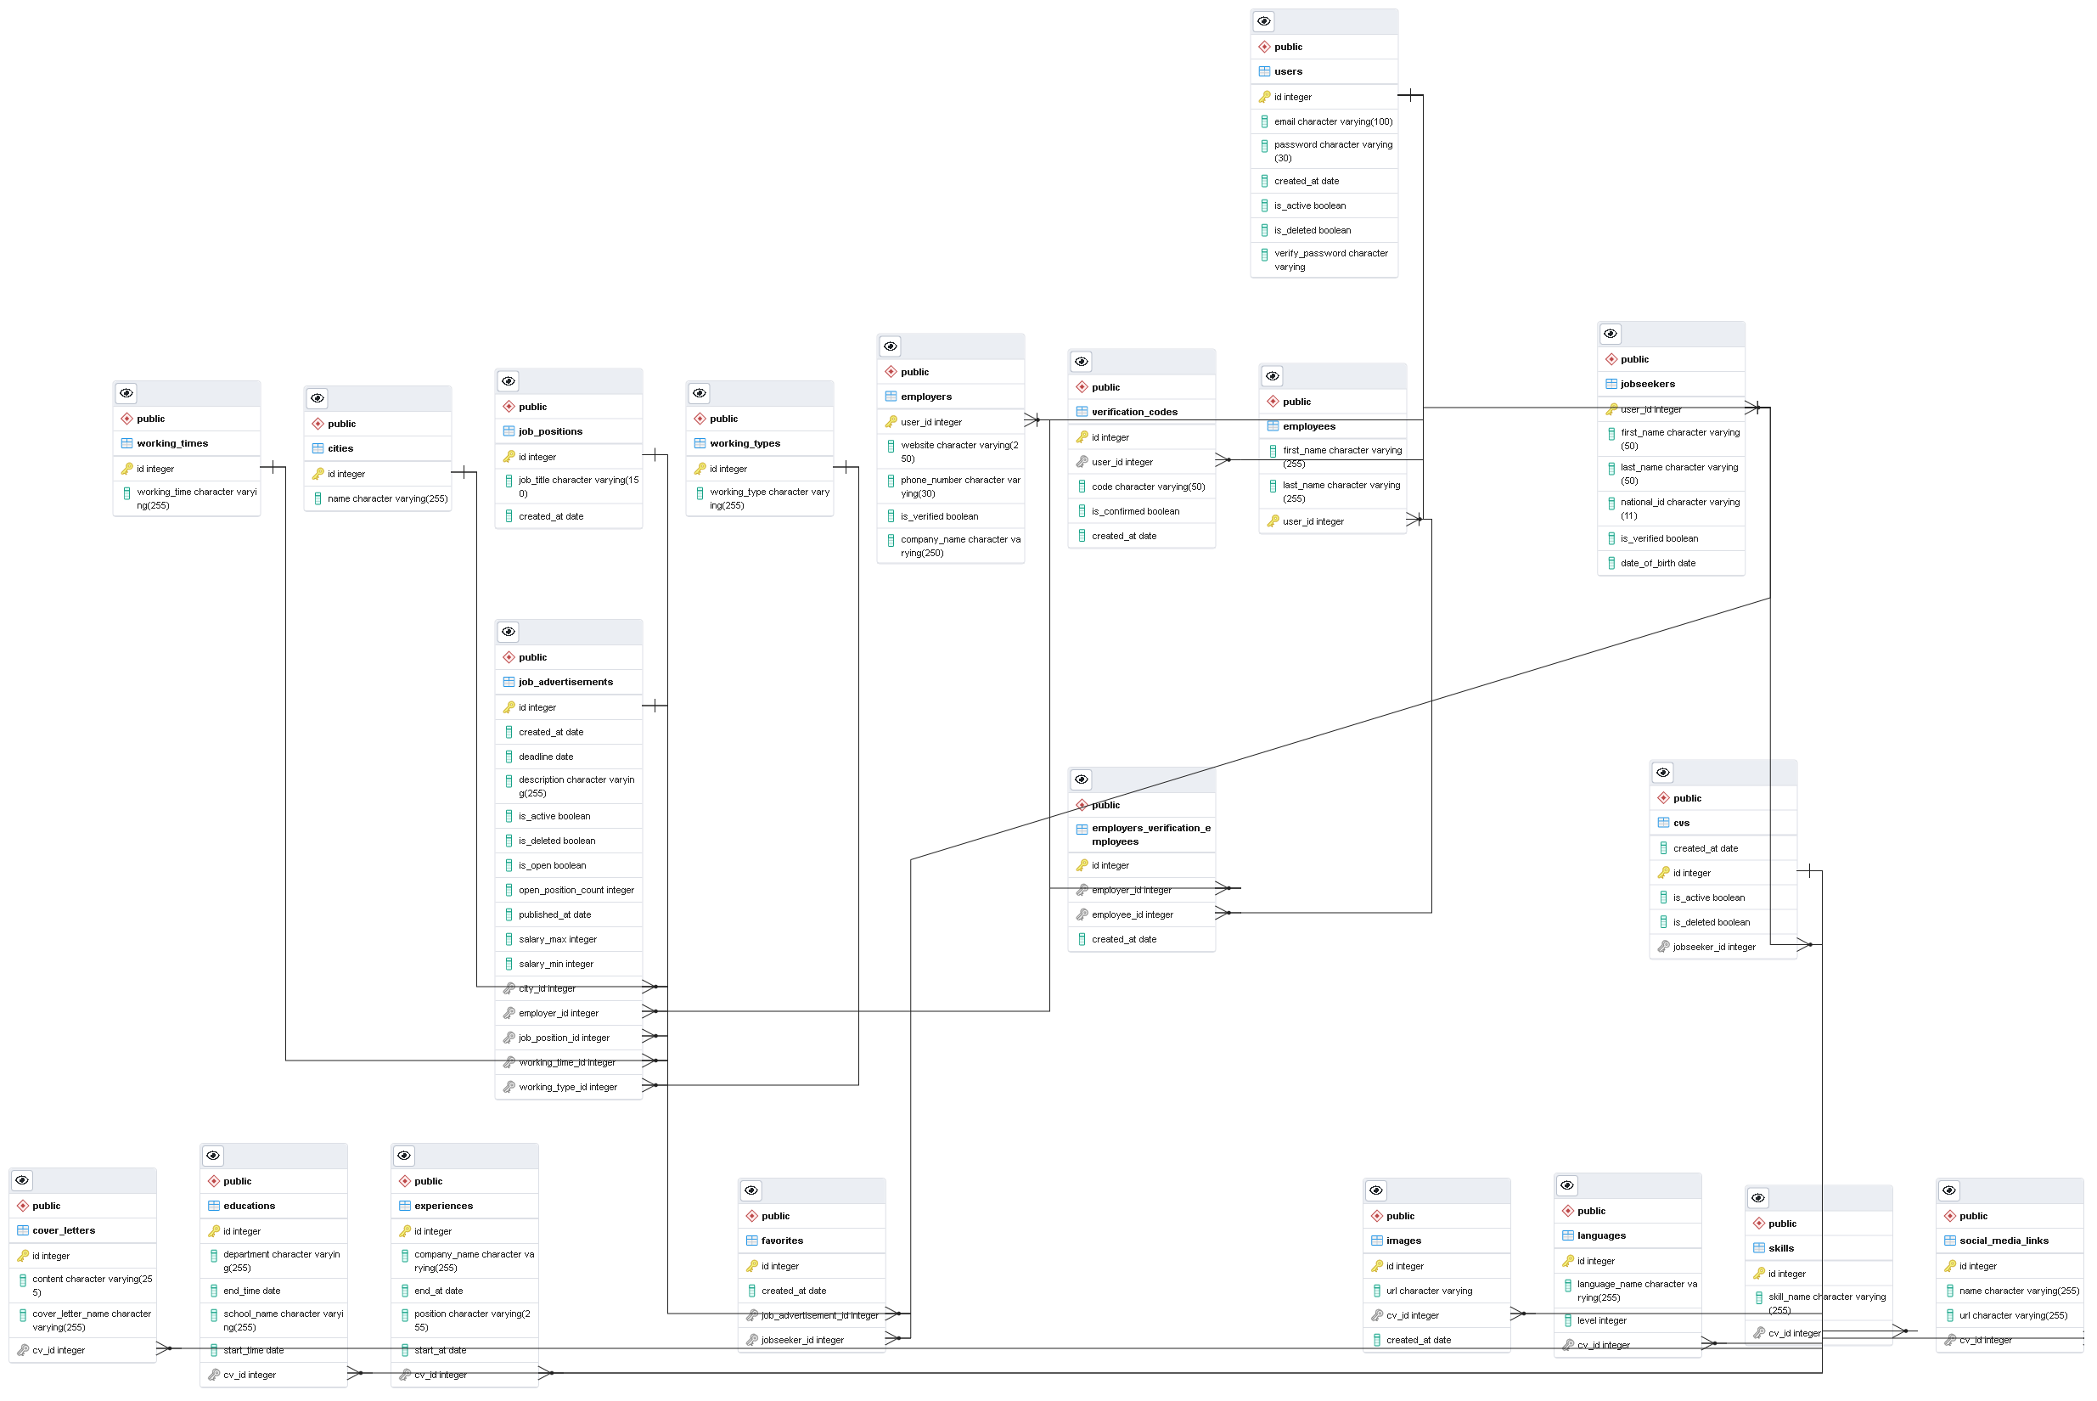Click the foreign key icon on job_advertisements employer_id
Screen dimensions: 2097x1401
509,1012
